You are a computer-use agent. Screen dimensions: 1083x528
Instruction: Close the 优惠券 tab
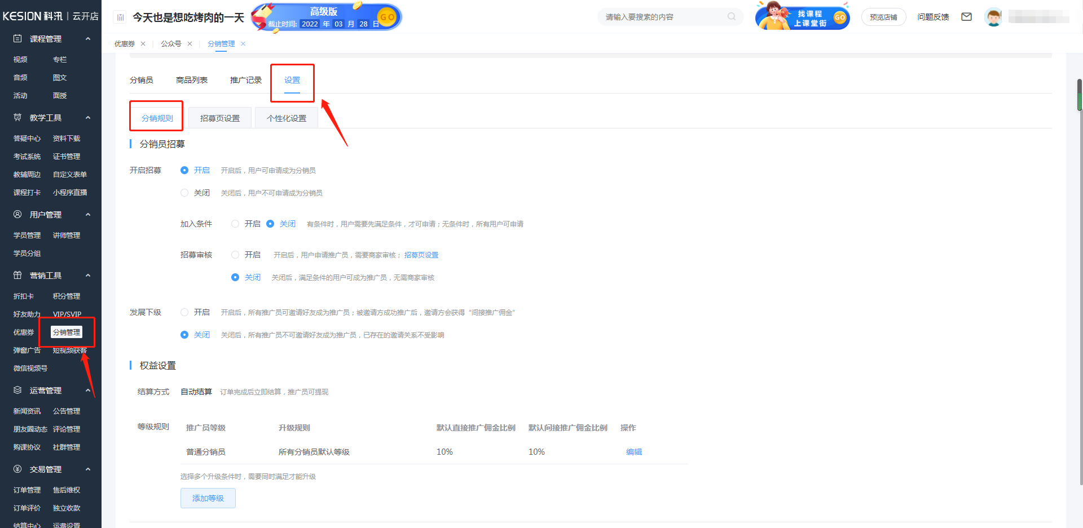coord(143,44)
